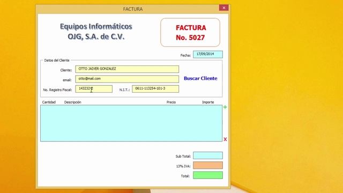Click the Descripción column header
The height and width of the screenshot is (193, 343).
(x=73, y=102)
